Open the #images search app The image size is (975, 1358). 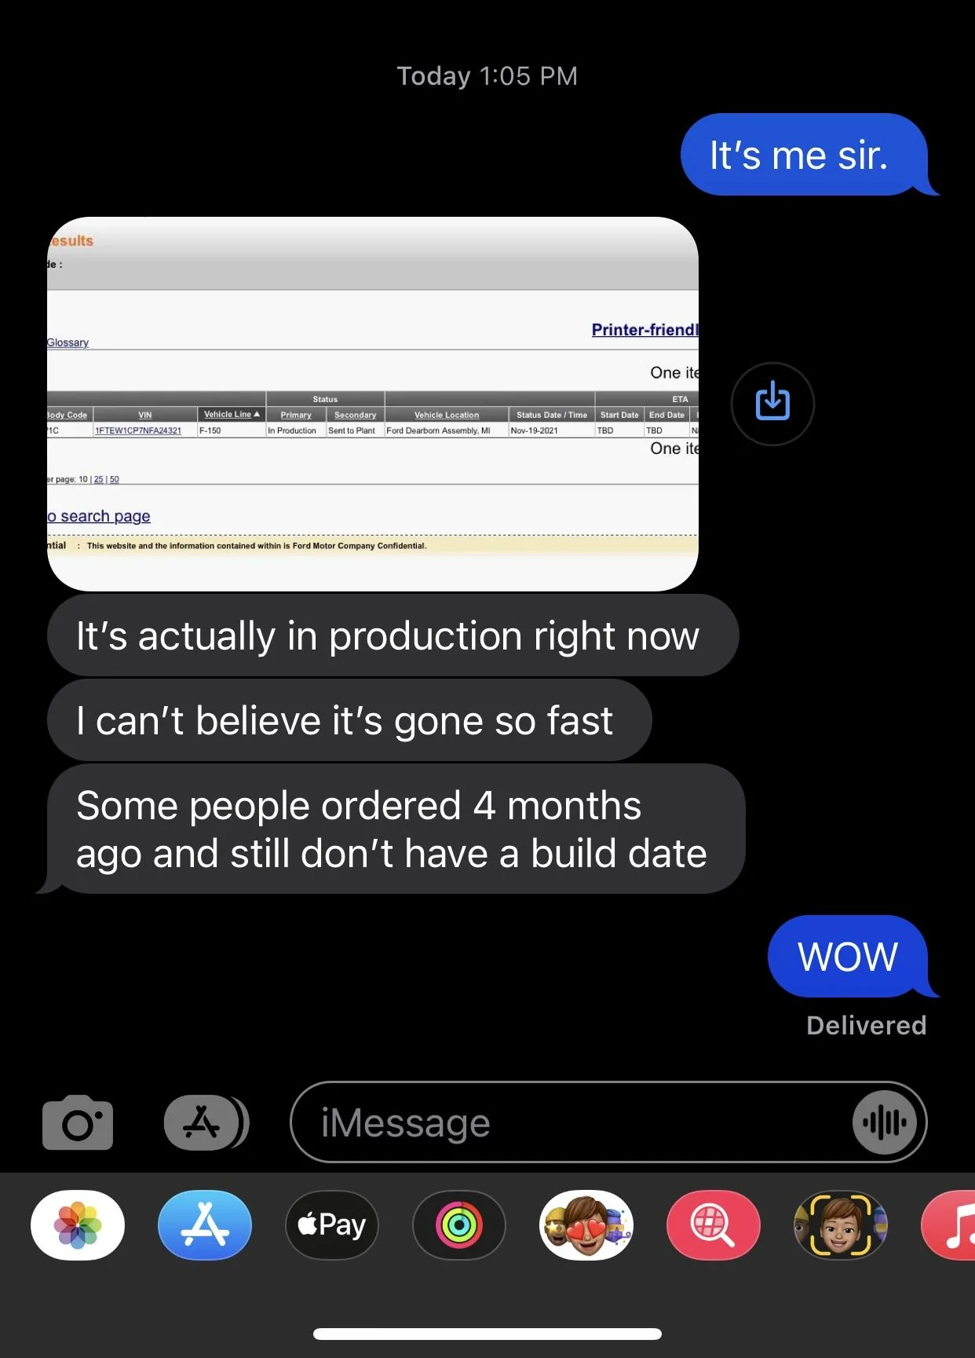[x=713, y=1225]
